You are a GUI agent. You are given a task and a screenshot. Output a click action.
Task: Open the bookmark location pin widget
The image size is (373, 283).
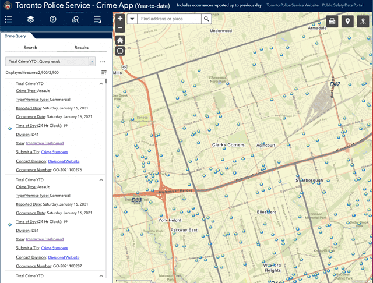(348, 22)
